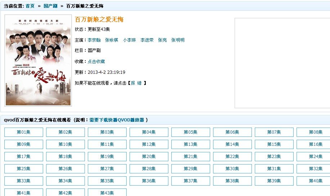Play episode 第30集
This screenshot has width=330, height=196.
[232, 169]
